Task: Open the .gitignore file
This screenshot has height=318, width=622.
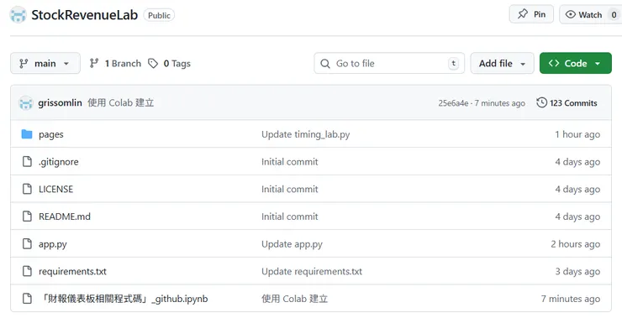Action: click(58, 162)
